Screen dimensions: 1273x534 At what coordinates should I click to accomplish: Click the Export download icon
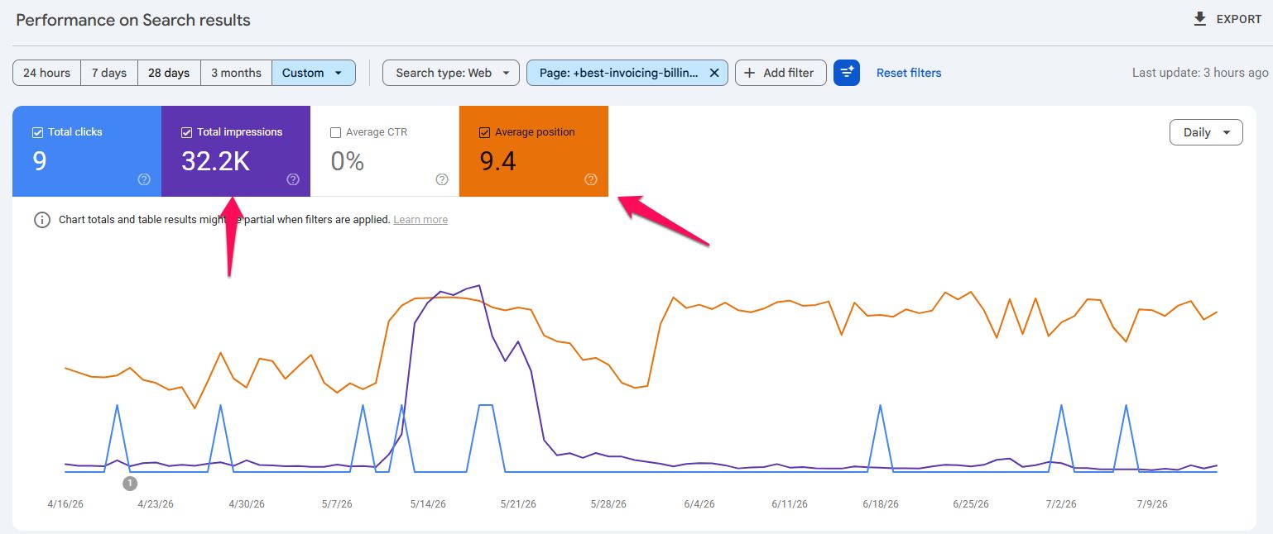click(1199, 19)
